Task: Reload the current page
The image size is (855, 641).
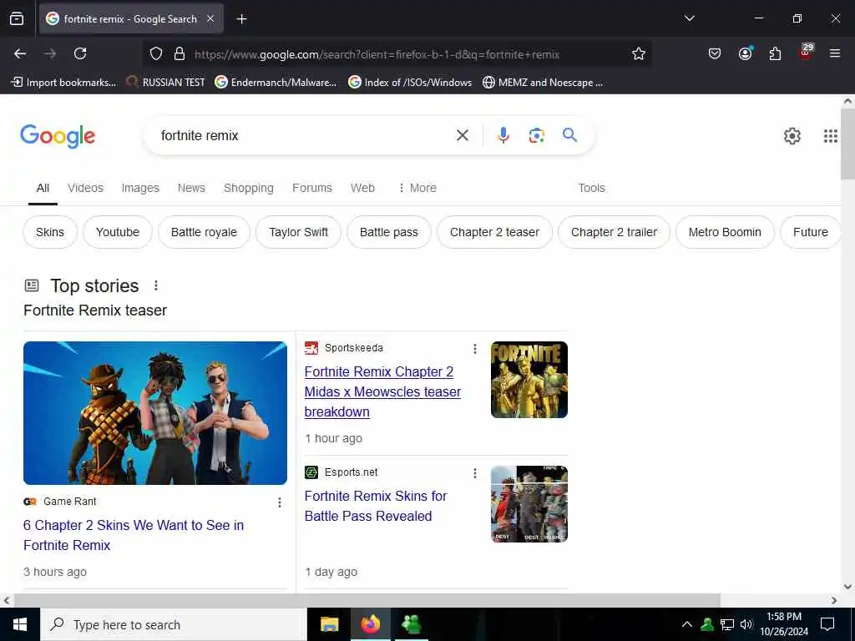Action: point(80,53)
